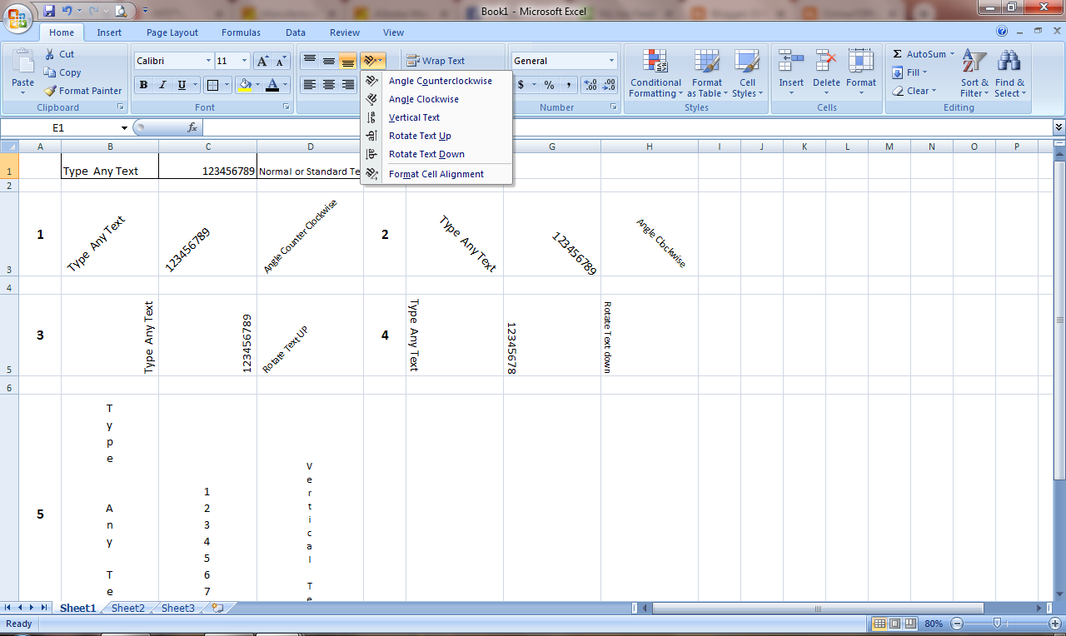
Task: Click the Paste clipboard icon
Action: (23, 61)
